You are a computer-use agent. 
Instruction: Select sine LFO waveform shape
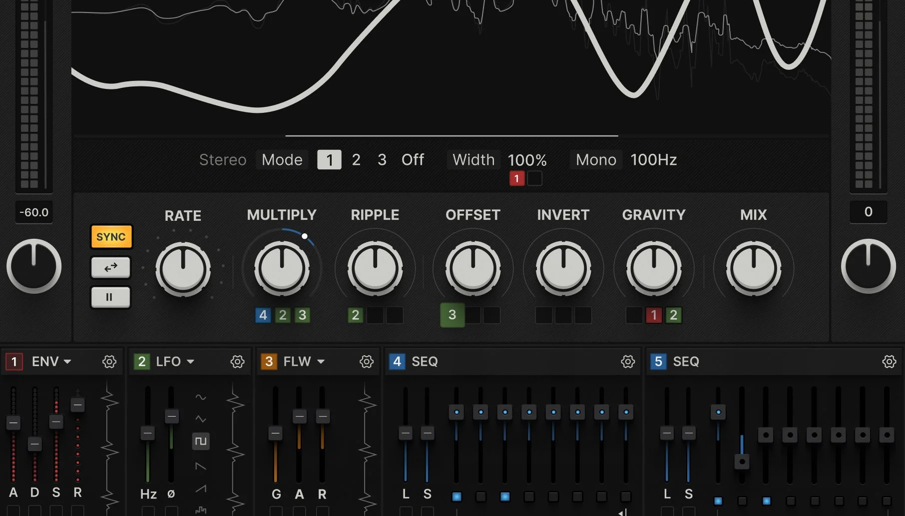[201, 398]
